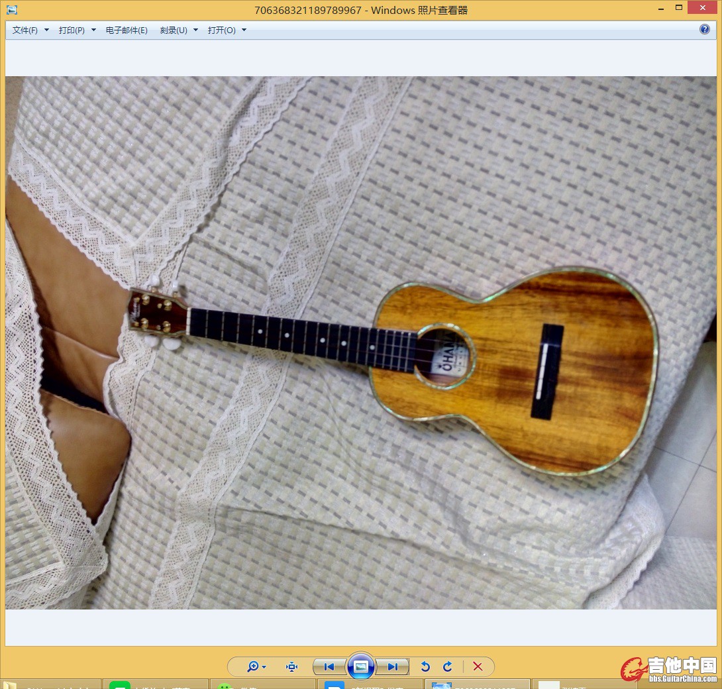Click the 电子邮件(E) button

tap(127, 30)
